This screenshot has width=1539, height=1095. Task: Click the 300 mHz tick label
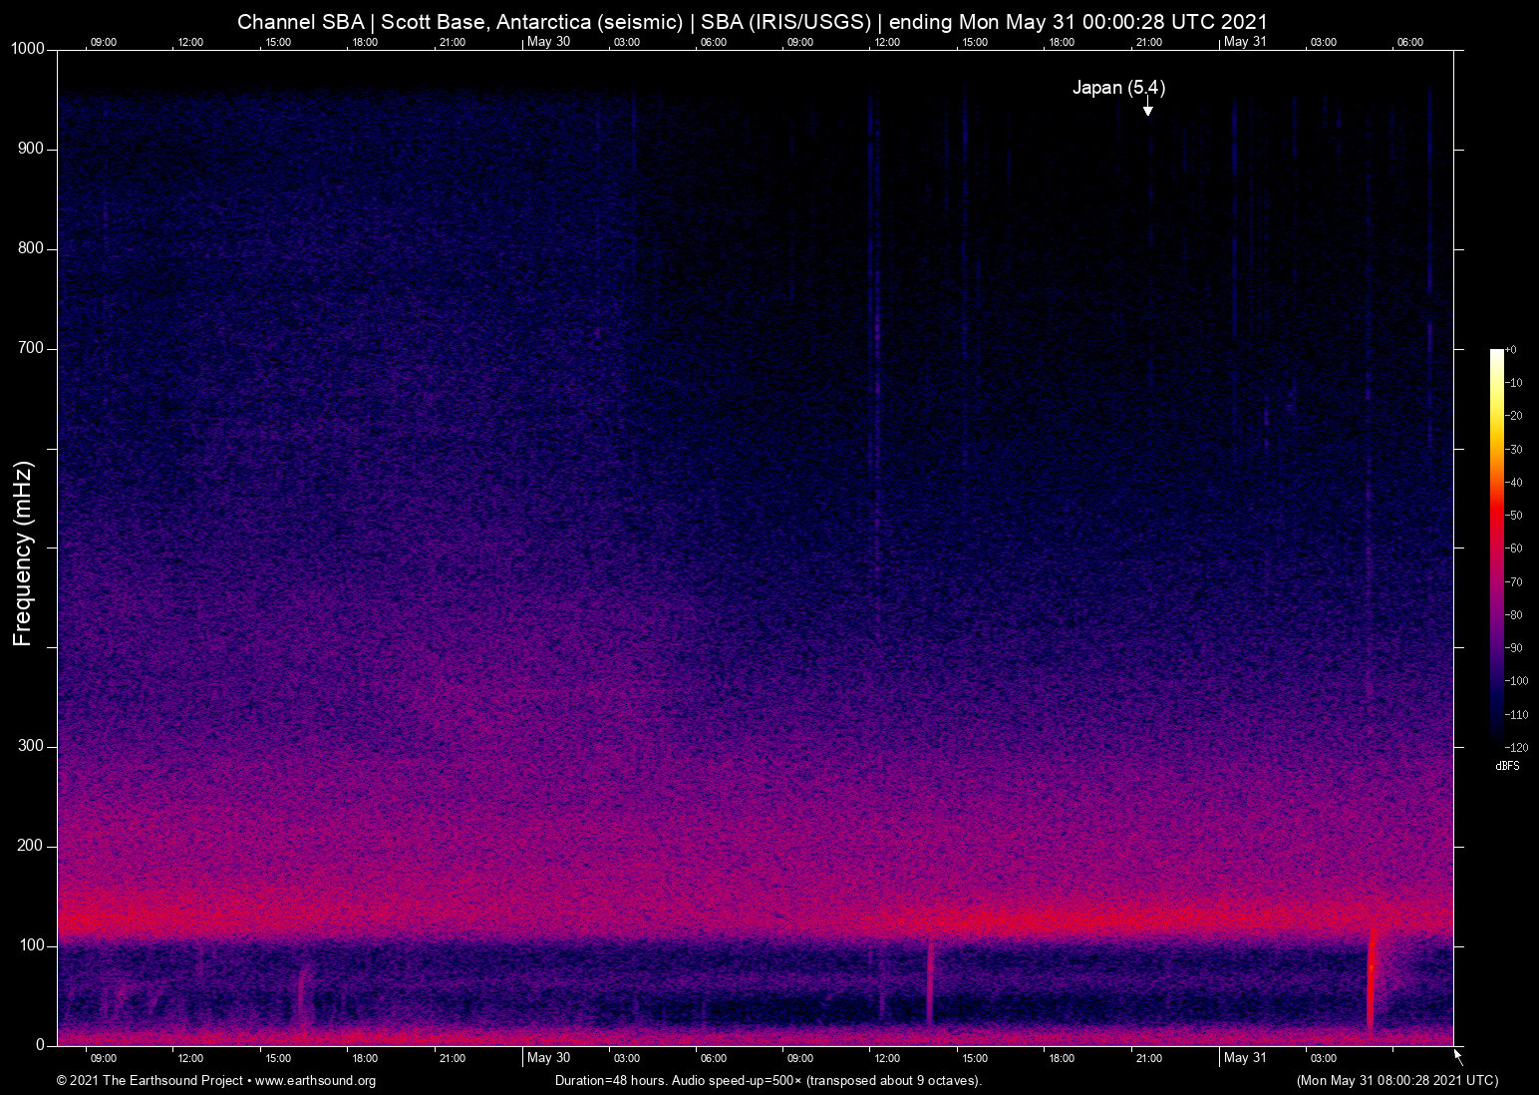pos(31,746)
